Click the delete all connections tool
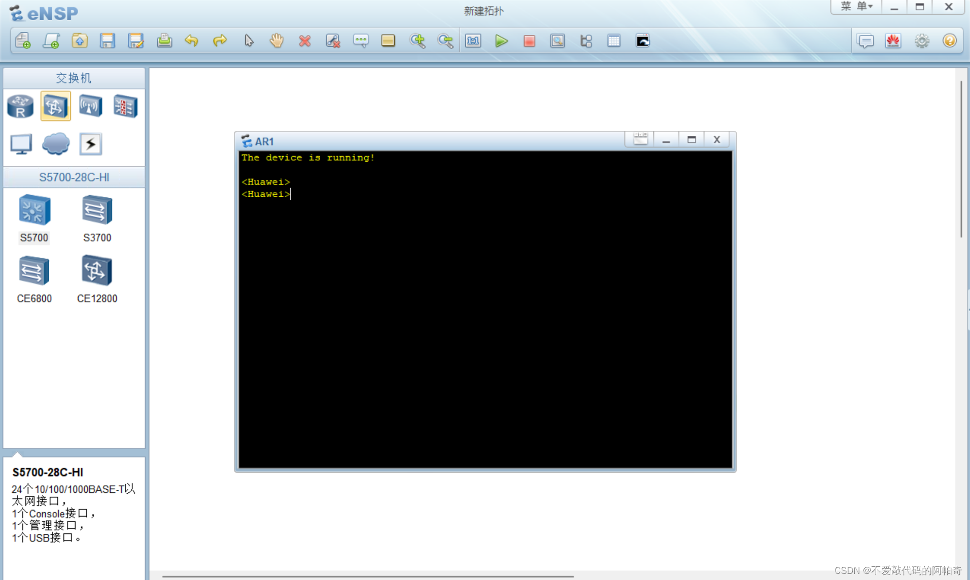Viewport: 970px width, 580px height. 333,41
